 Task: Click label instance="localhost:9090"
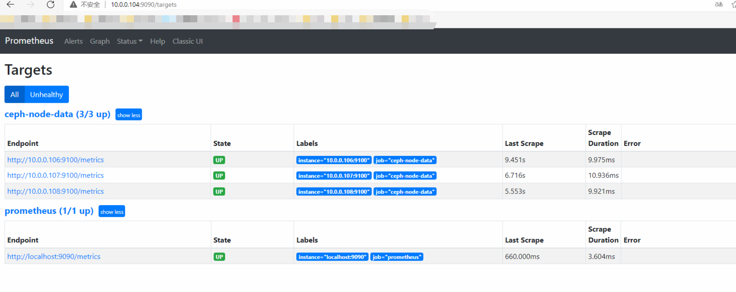click(332, 257)
